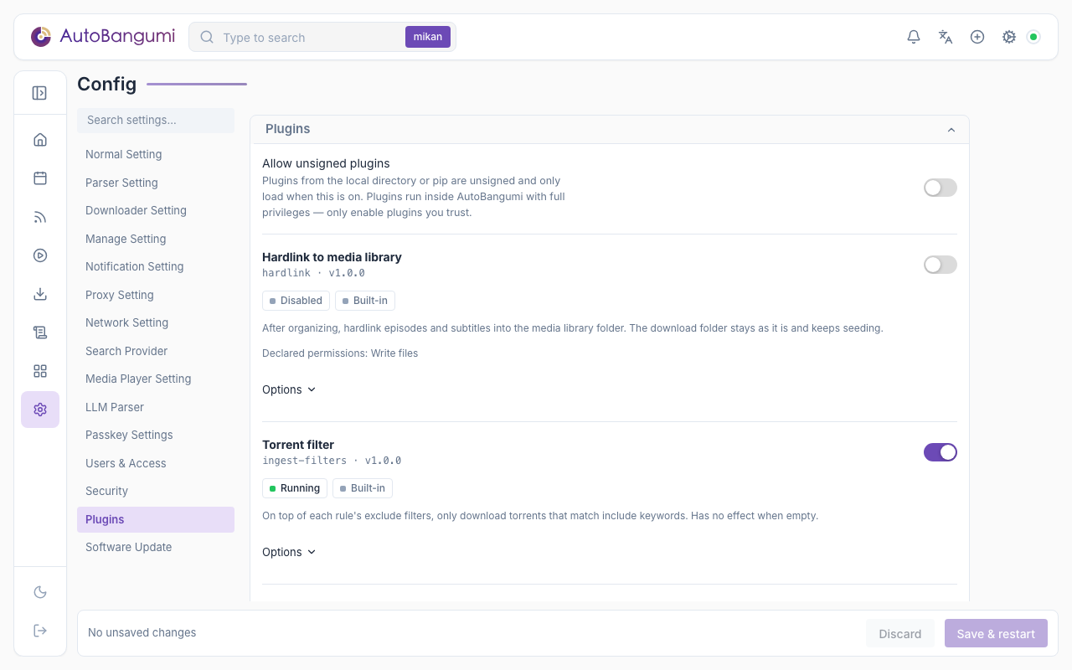Image resolution: width=1072 pixels, height=670 pixels.
Task: Click the Save & restart button
Action: pos(996,633)
